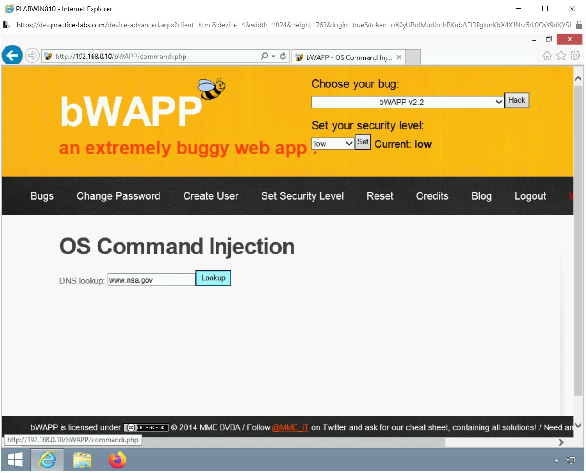The image size is (586, 473).
Task: Refresh the page with the refresh icon
Action: [283, 56]
